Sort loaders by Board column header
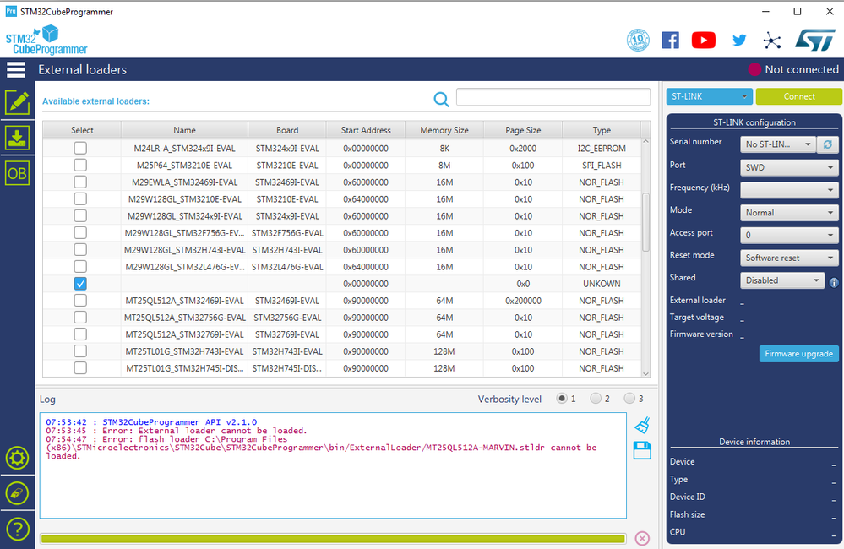844x549 pixels. 287,130
